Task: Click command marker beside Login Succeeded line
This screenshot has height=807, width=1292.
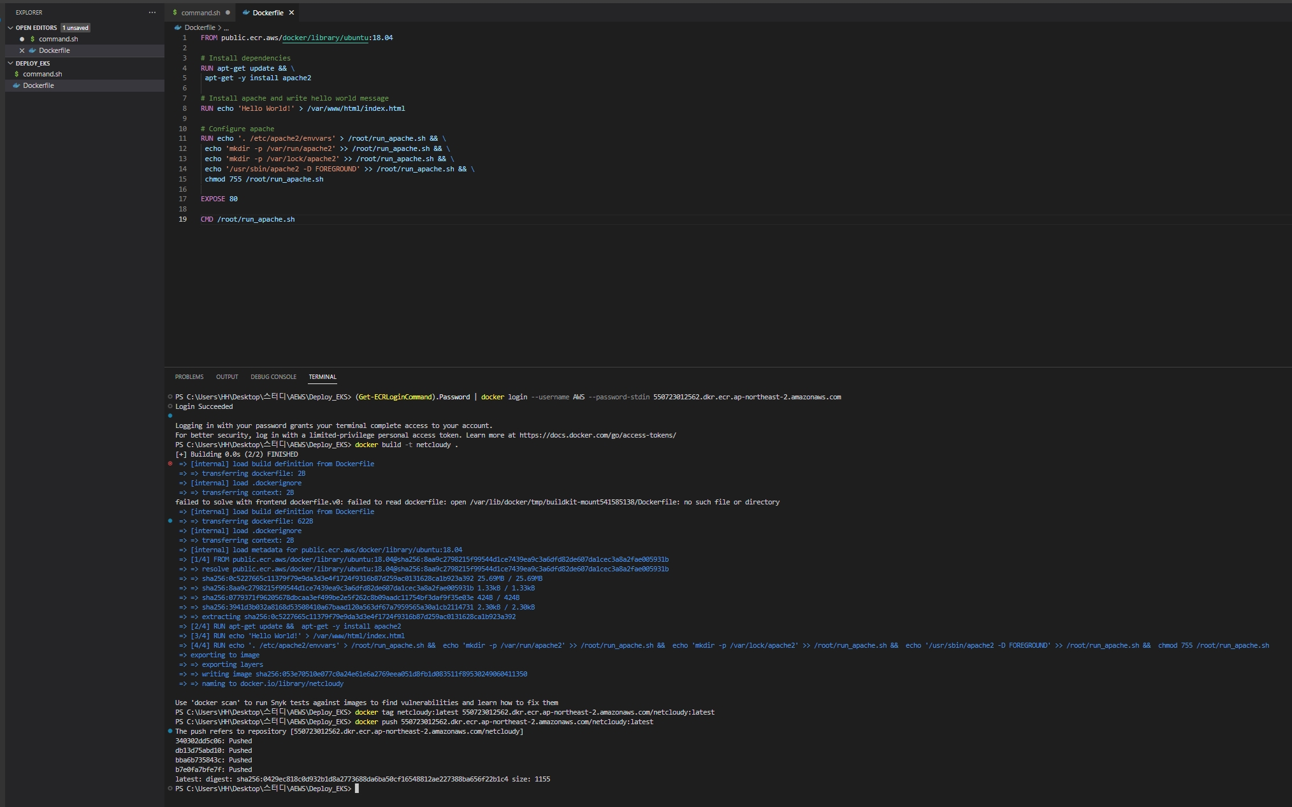Action: tap(170, 406)
